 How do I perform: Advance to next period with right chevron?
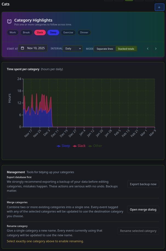(x=156, y=49)
